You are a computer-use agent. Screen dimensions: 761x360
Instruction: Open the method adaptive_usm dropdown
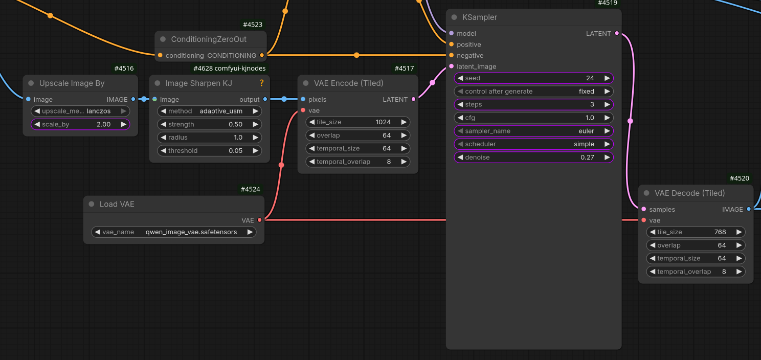pos(209,111)
